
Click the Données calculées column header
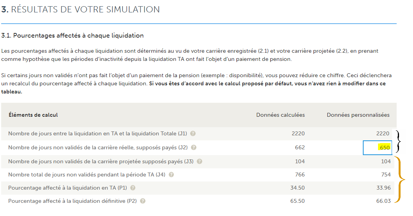click(x=280, y=115)
